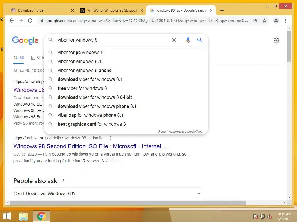Open the purple Windows 98 WinWorld result
Viewport: 297px width, 222px height.
pyautogui.click(x=29, y=90)
